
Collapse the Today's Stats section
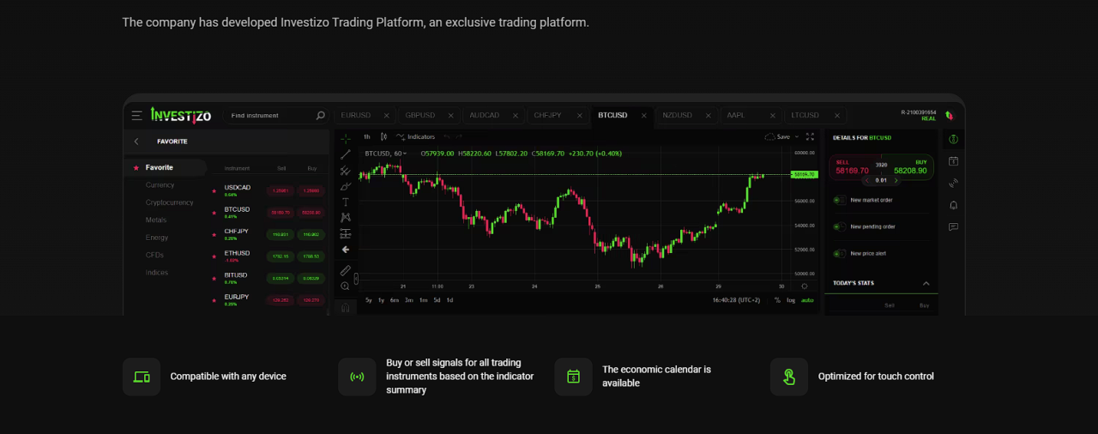[x=926, y=283]
